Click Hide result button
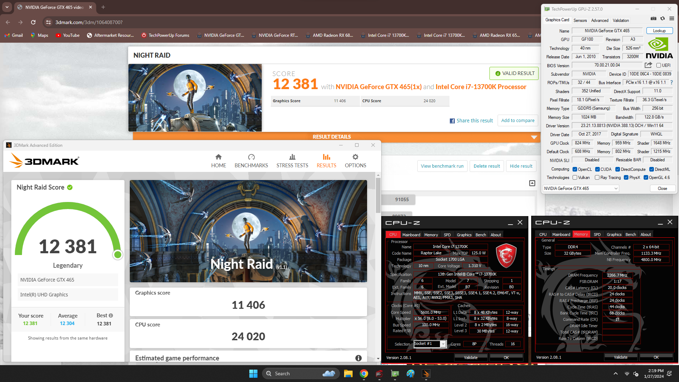679x382 pixels. pos(521,166)
